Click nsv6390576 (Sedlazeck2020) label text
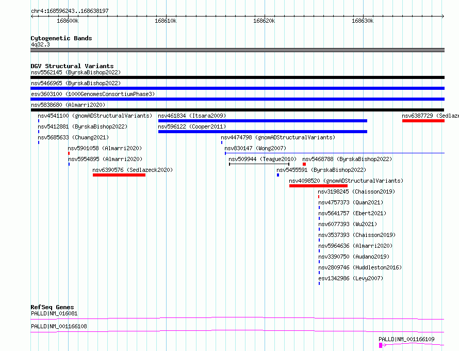The height and width of the screenshot is (351, 459). [133, 170]
